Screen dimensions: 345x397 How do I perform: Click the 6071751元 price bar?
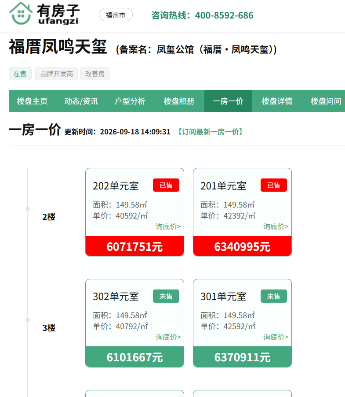coord(134,246)
